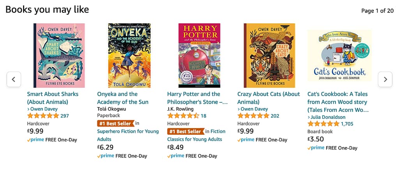
Task: Open 18 ratings for Harry Potter
Action: coord(203,116)
